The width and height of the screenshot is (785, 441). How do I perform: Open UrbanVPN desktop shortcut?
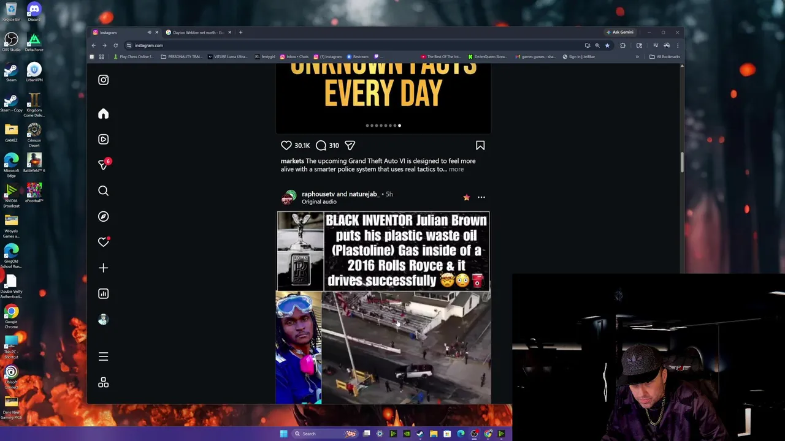[34, 72]
